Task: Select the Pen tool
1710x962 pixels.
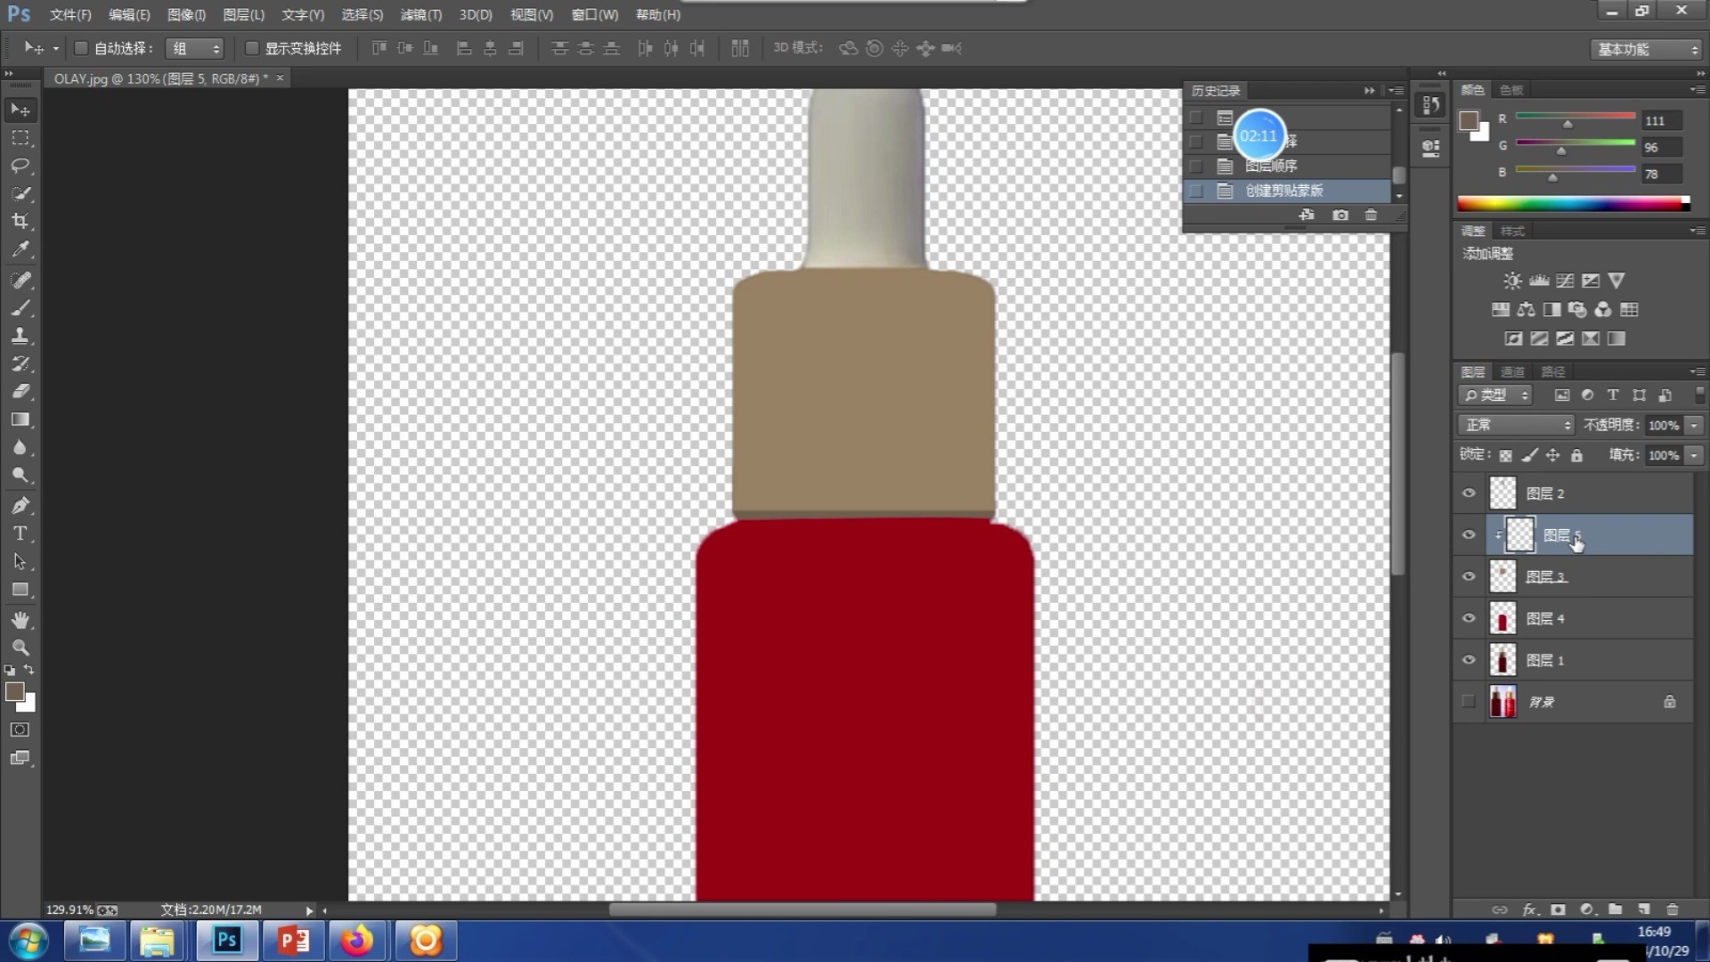Action: pos(20,505)
